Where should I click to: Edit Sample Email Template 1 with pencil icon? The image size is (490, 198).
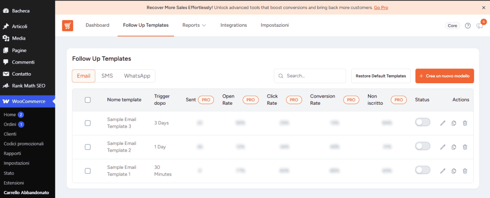pos(443,171)
